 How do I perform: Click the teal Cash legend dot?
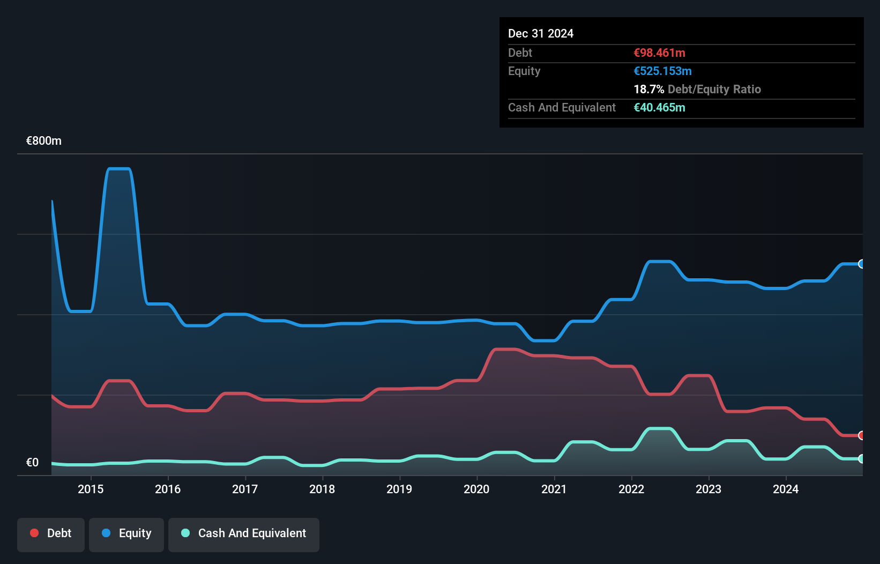coord(185,533)
